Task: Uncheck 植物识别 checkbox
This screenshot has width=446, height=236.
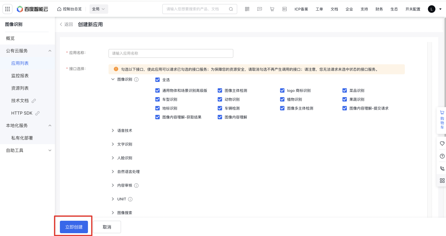Action: pos(282,99)
